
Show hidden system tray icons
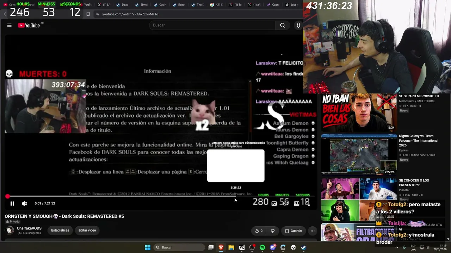click(396, 247)
